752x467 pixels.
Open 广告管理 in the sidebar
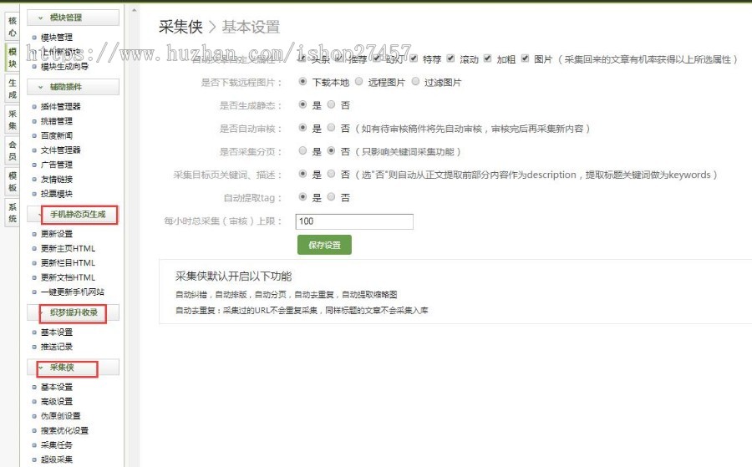(x=57, y=165)
